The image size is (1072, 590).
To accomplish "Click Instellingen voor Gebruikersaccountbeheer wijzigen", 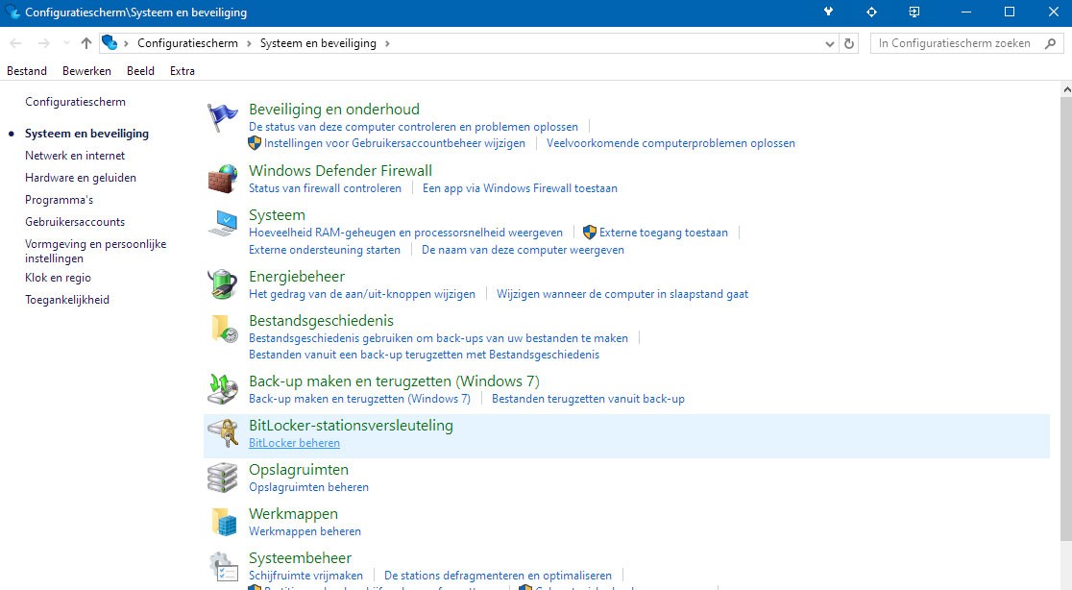I will pyautogui.click(x=395, y=143).
